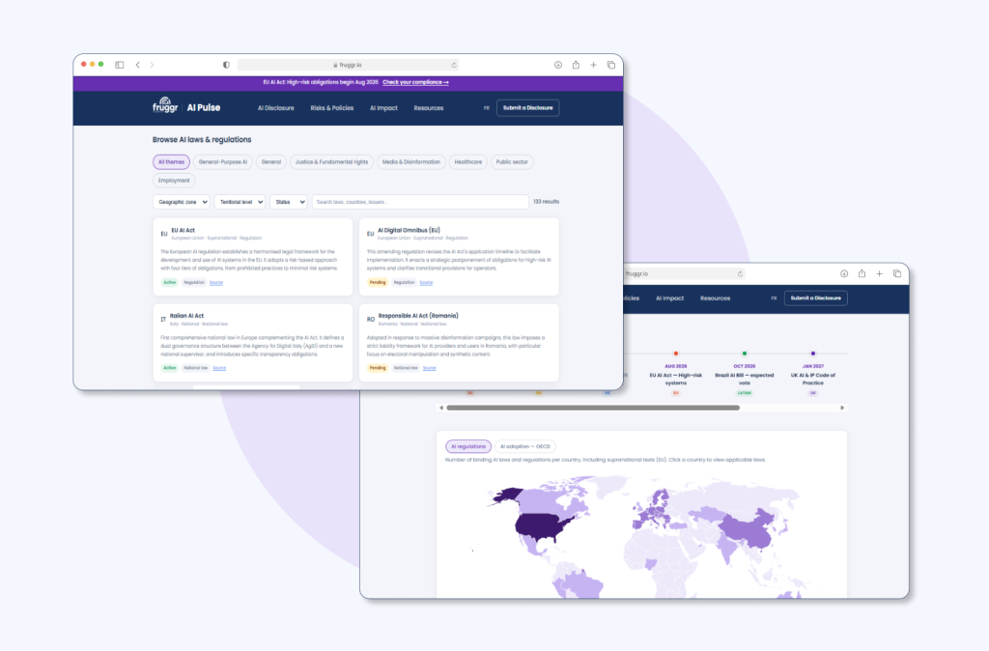The image size is (989, 651).
Task: Click fruggr logo in front window
Action: point(165,105)
